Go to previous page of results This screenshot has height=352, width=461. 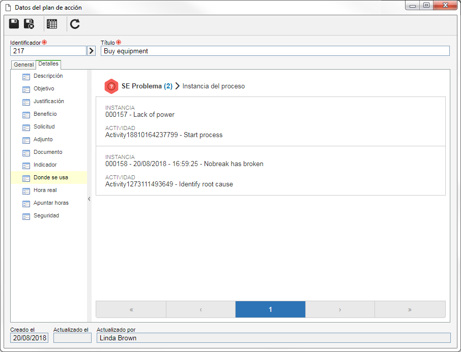coord(201,309)
